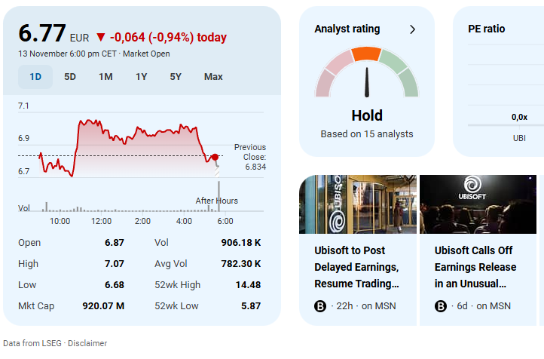Expand Analyst rating with the chevron arrow
This screenshot has width=544, height=359.
point(412,29)
